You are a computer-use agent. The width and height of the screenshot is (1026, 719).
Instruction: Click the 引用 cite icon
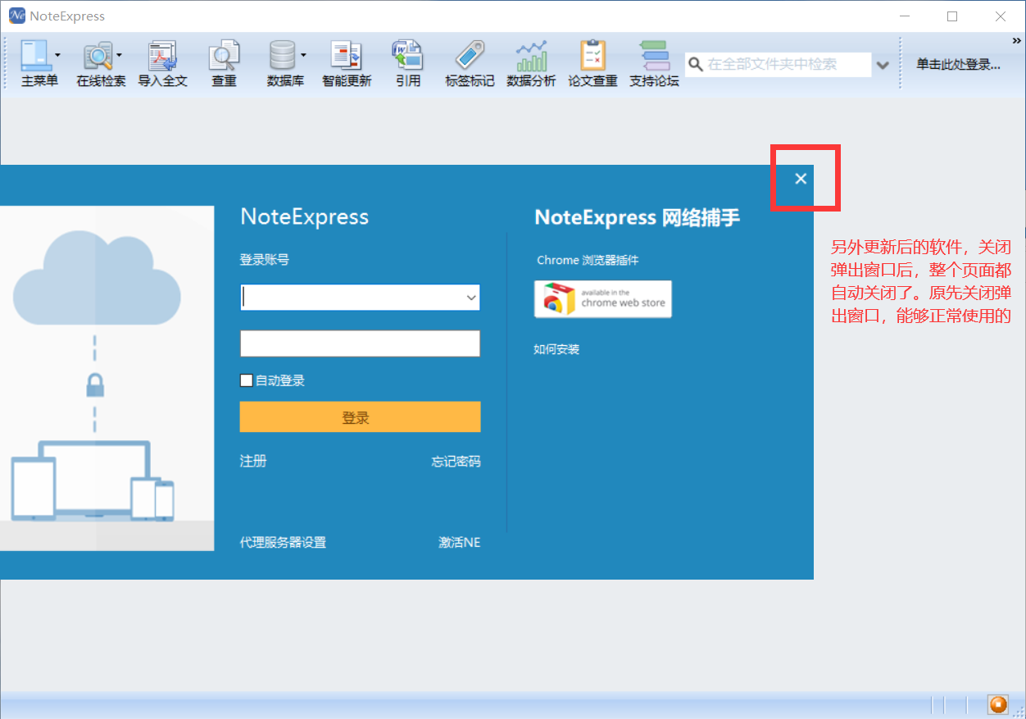tap(407, 55)
